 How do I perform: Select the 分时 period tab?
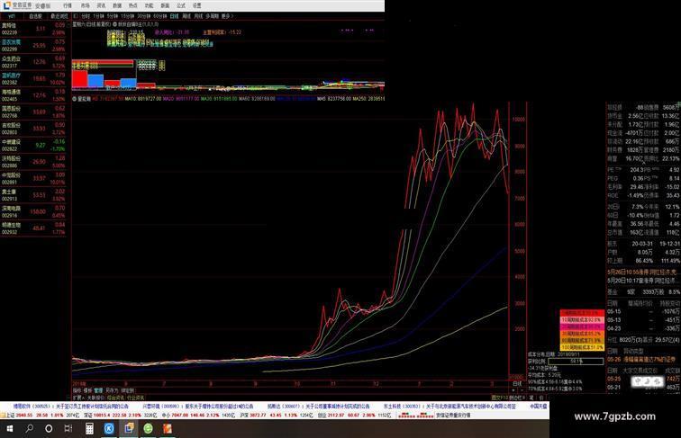(x=86, y=16)
